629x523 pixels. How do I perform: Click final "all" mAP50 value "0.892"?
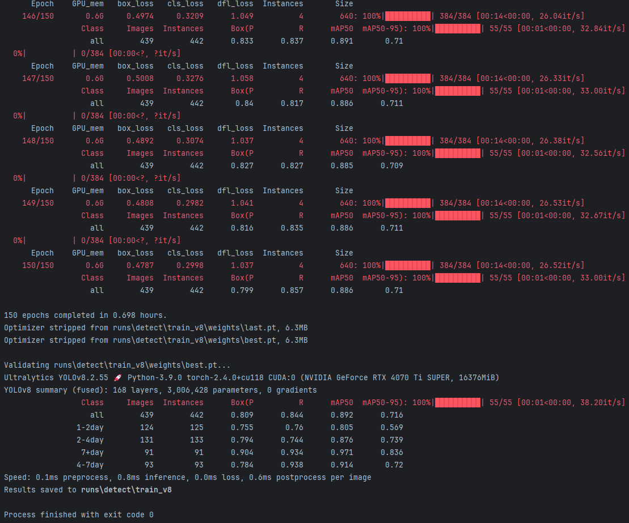tap(342, 415)
